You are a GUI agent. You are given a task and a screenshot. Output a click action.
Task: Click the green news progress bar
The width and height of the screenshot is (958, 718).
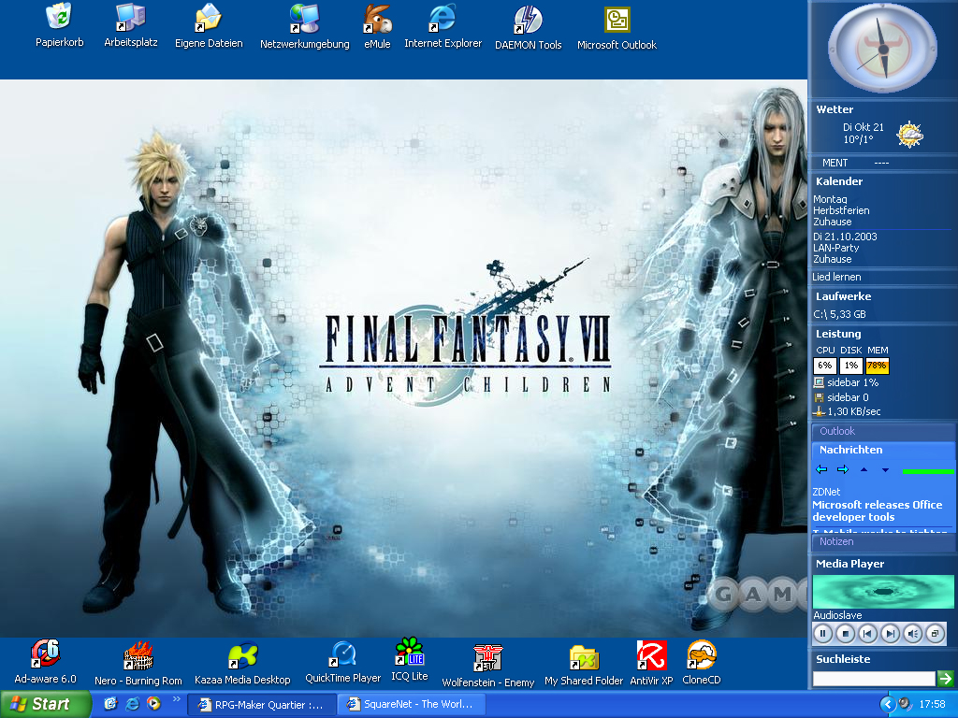928,471
